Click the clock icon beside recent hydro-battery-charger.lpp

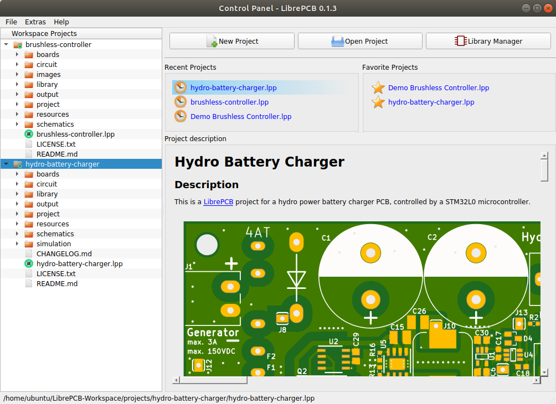tap(181, 87)
